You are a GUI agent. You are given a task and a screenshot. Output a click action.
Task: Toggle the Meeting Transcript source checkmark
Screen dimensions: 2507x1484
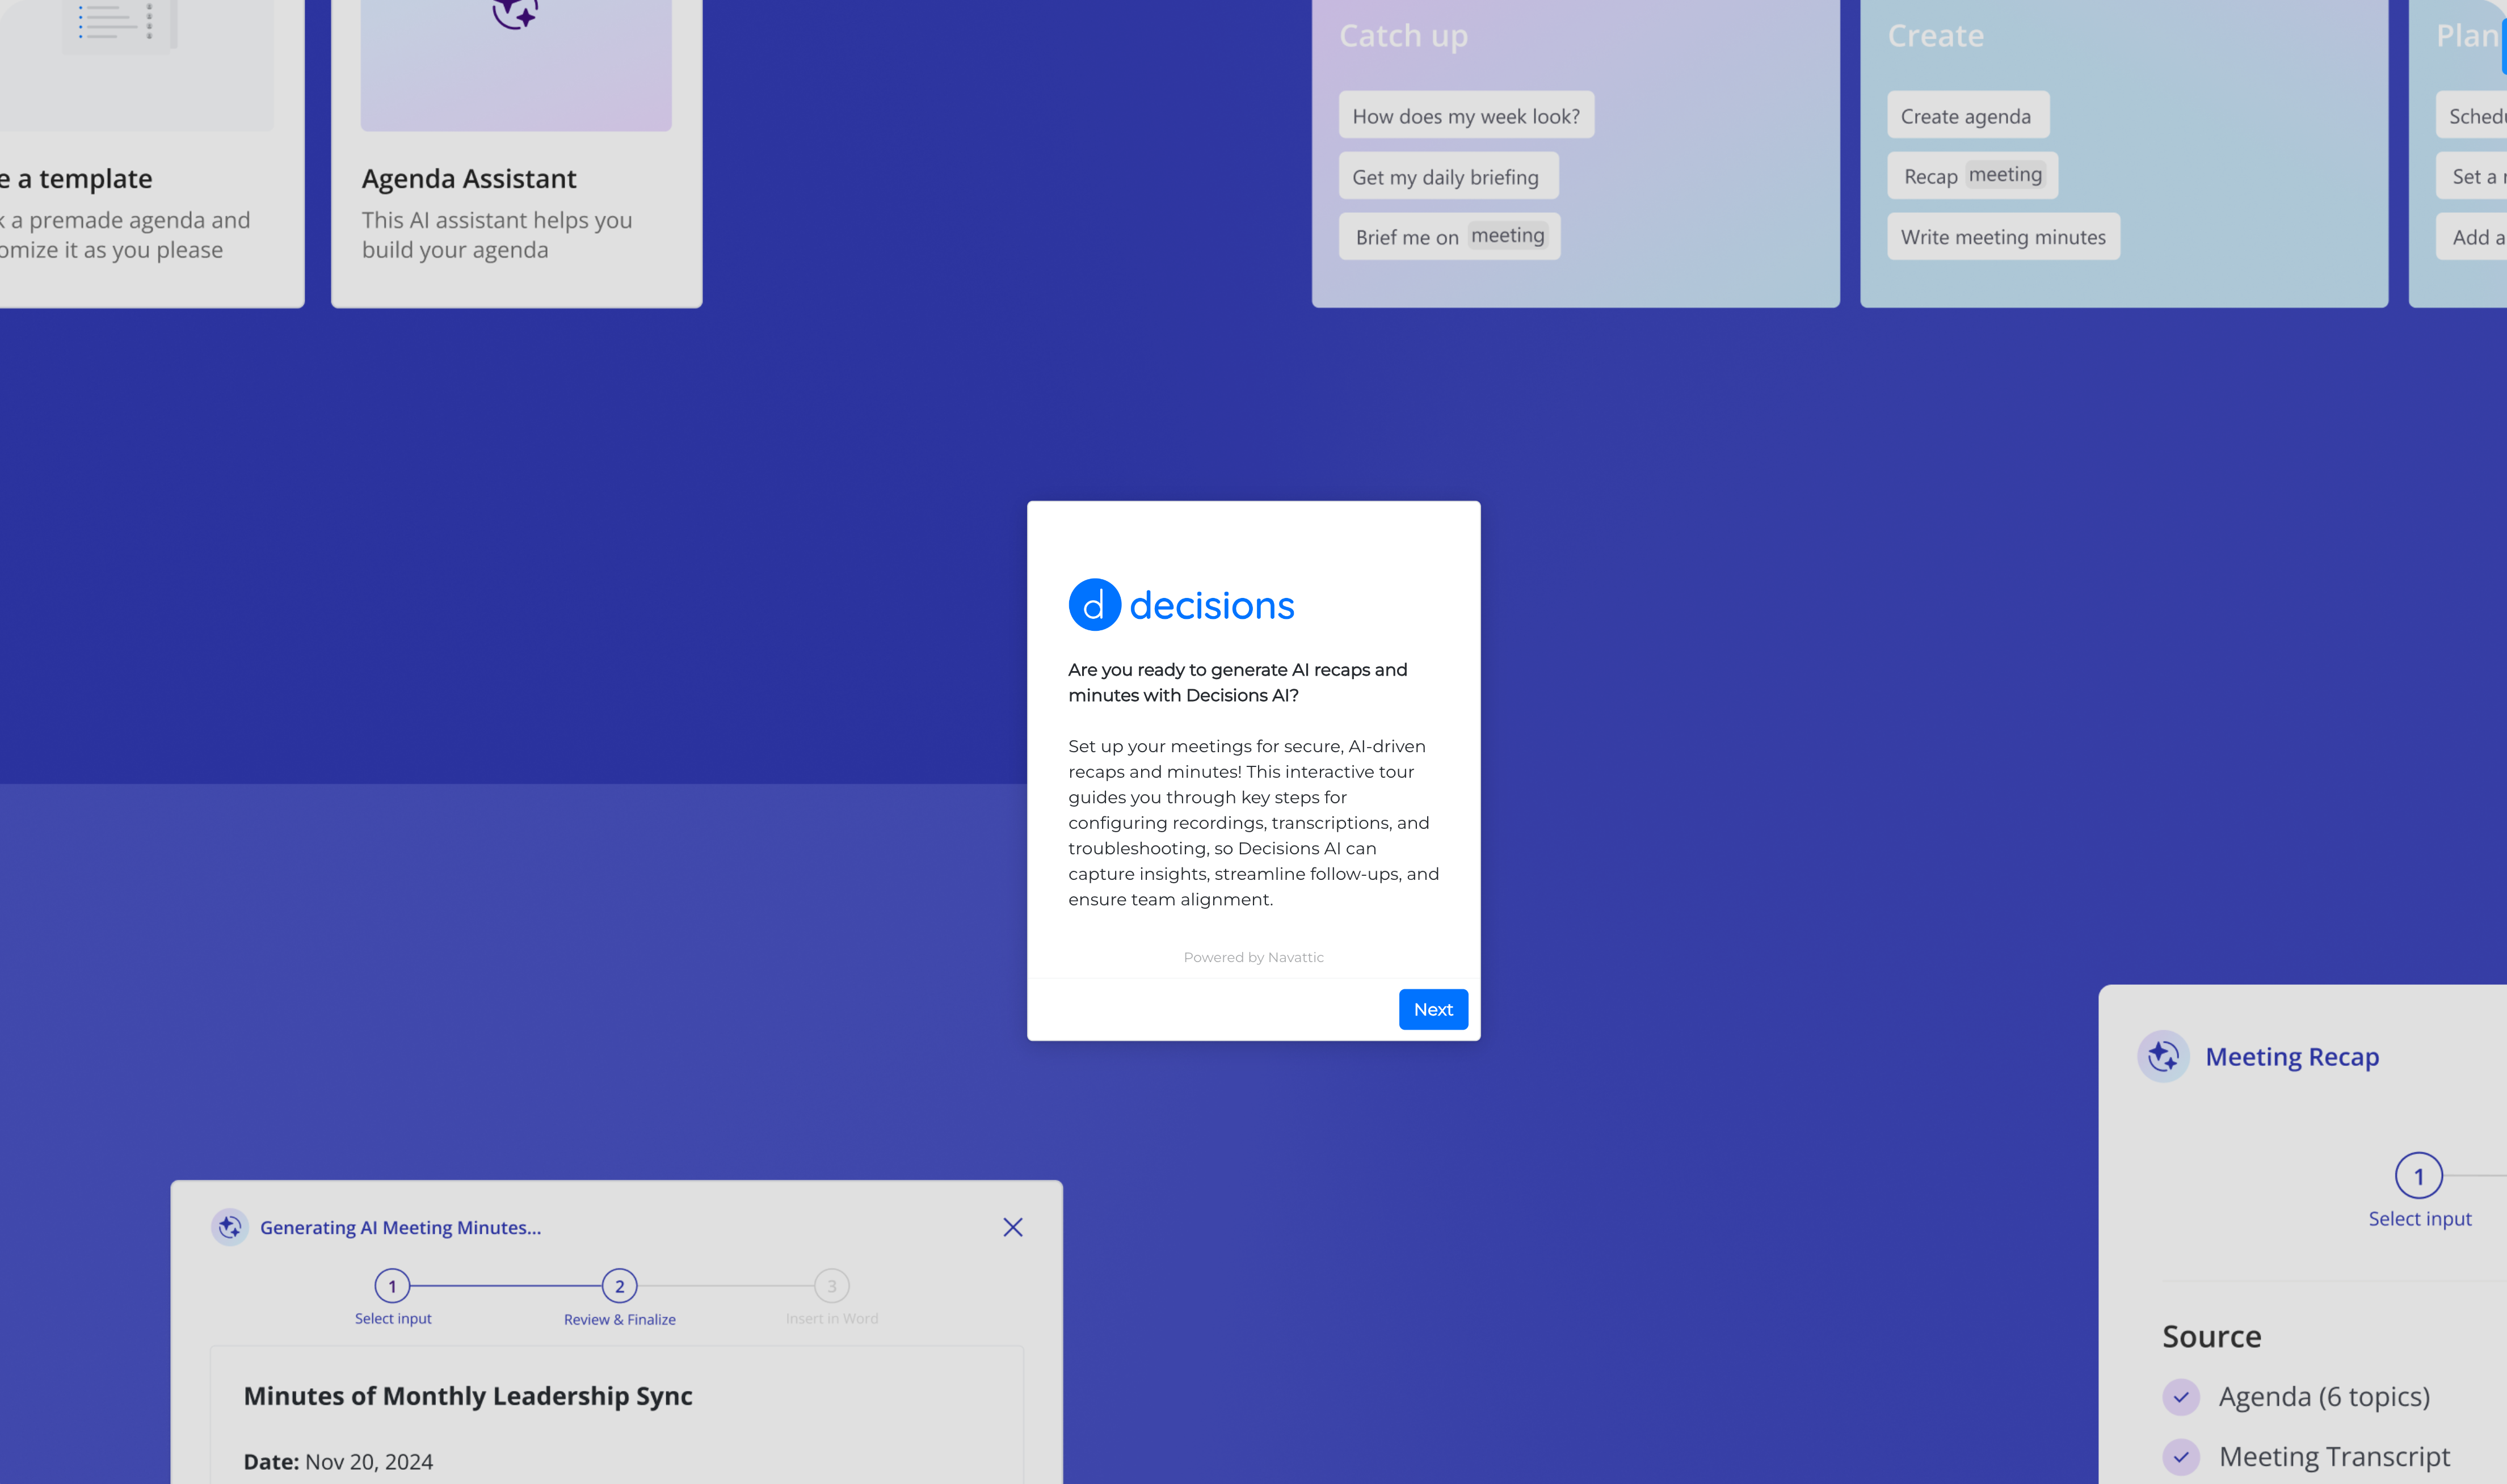(x=2181, y=1457)
